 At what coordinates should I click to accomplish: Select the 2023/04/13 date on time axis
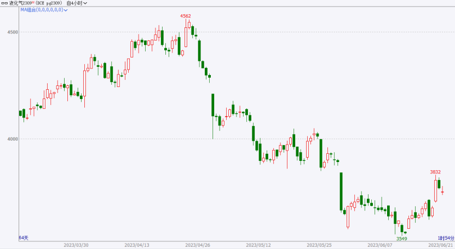(137, 245)
